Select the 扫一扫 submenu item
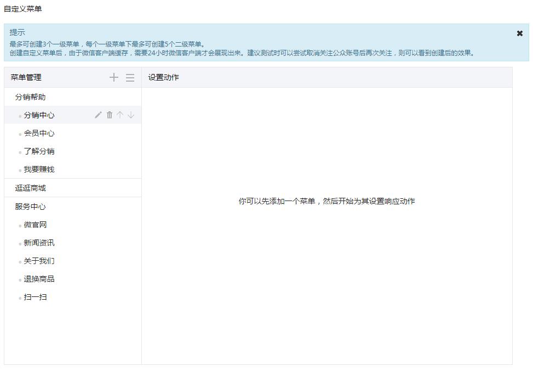Screen dimensions: 533x372 pos(35,297)
